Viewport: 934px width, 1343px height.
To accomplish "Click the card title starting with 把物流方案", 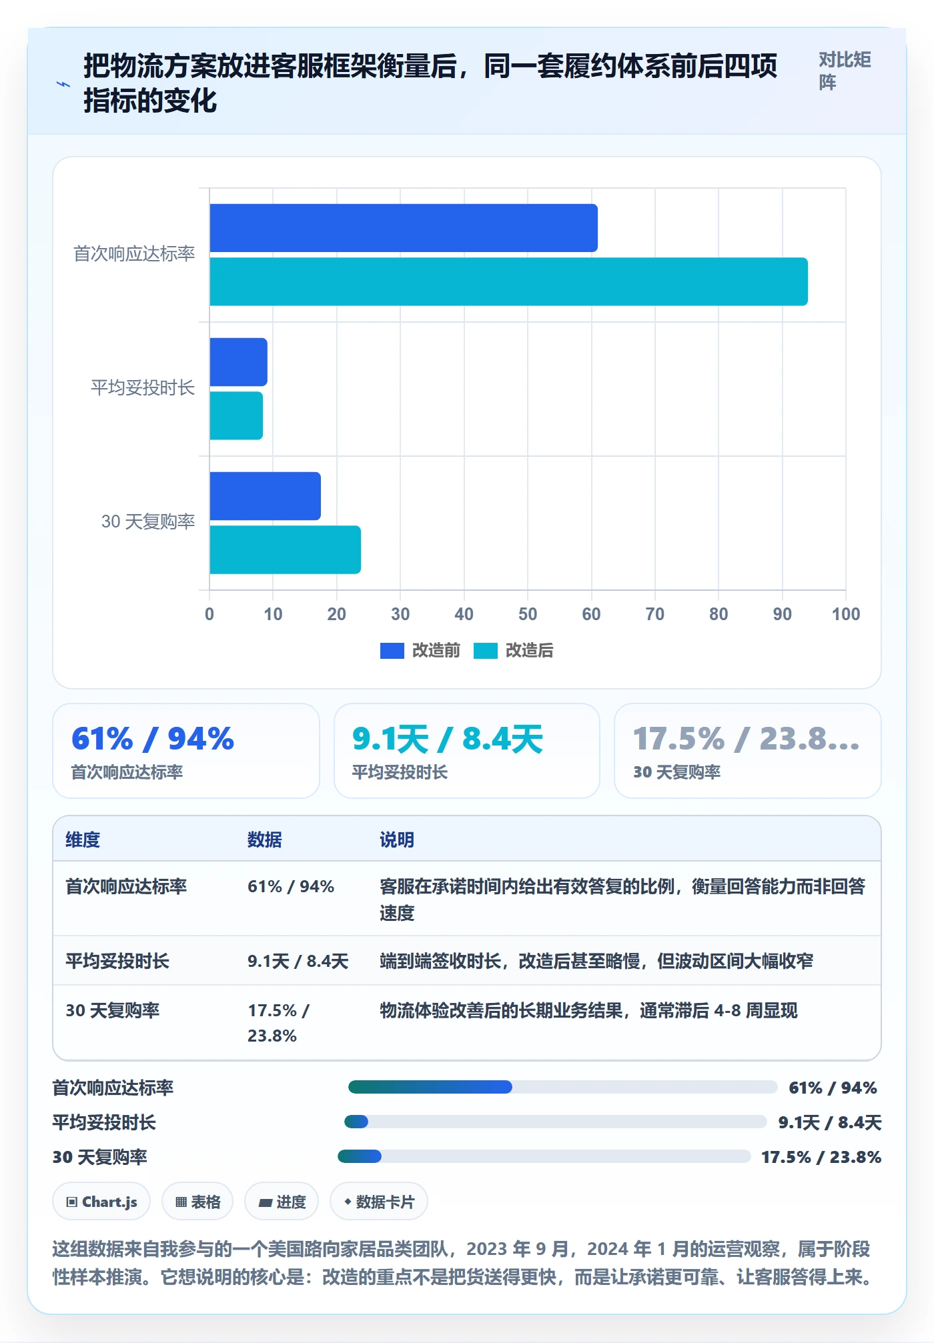I will [430, 84].
